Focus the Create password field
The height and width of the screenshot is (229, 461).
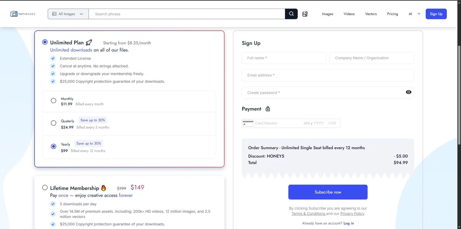click(x=328, y=93)
